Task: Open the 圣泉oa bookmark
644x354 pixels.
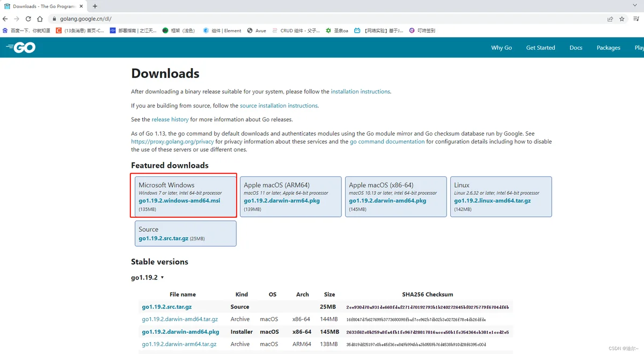Action: coord(337,31)
